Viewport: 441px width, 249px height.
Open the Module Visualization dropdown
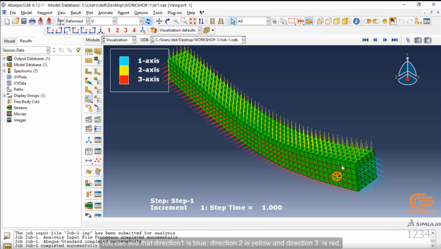[x=134, y=40]
